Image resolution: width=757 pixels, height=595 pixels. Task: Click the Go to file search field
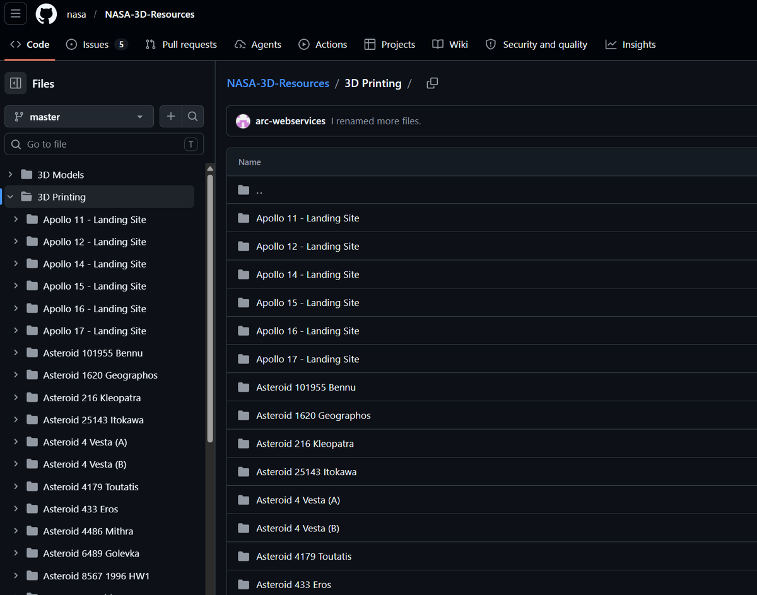click(104, 144)
